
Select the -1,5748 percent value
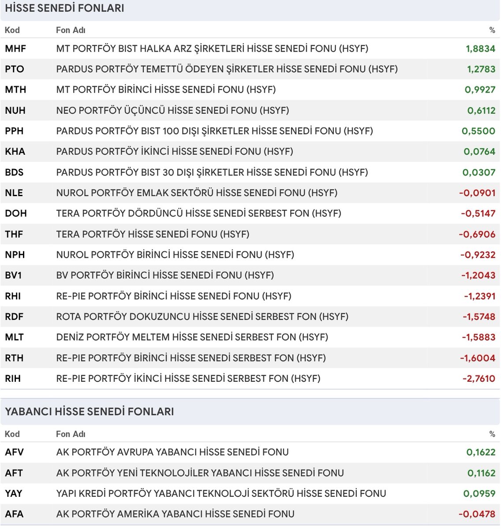click(x=479, y=317)
